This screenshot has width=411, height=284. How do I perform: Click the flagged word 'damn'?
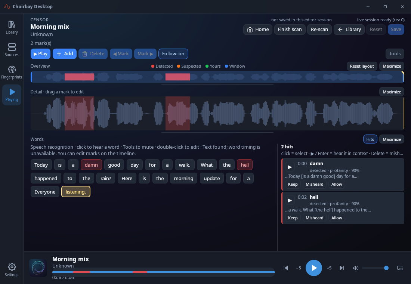(x=91, y=165)
